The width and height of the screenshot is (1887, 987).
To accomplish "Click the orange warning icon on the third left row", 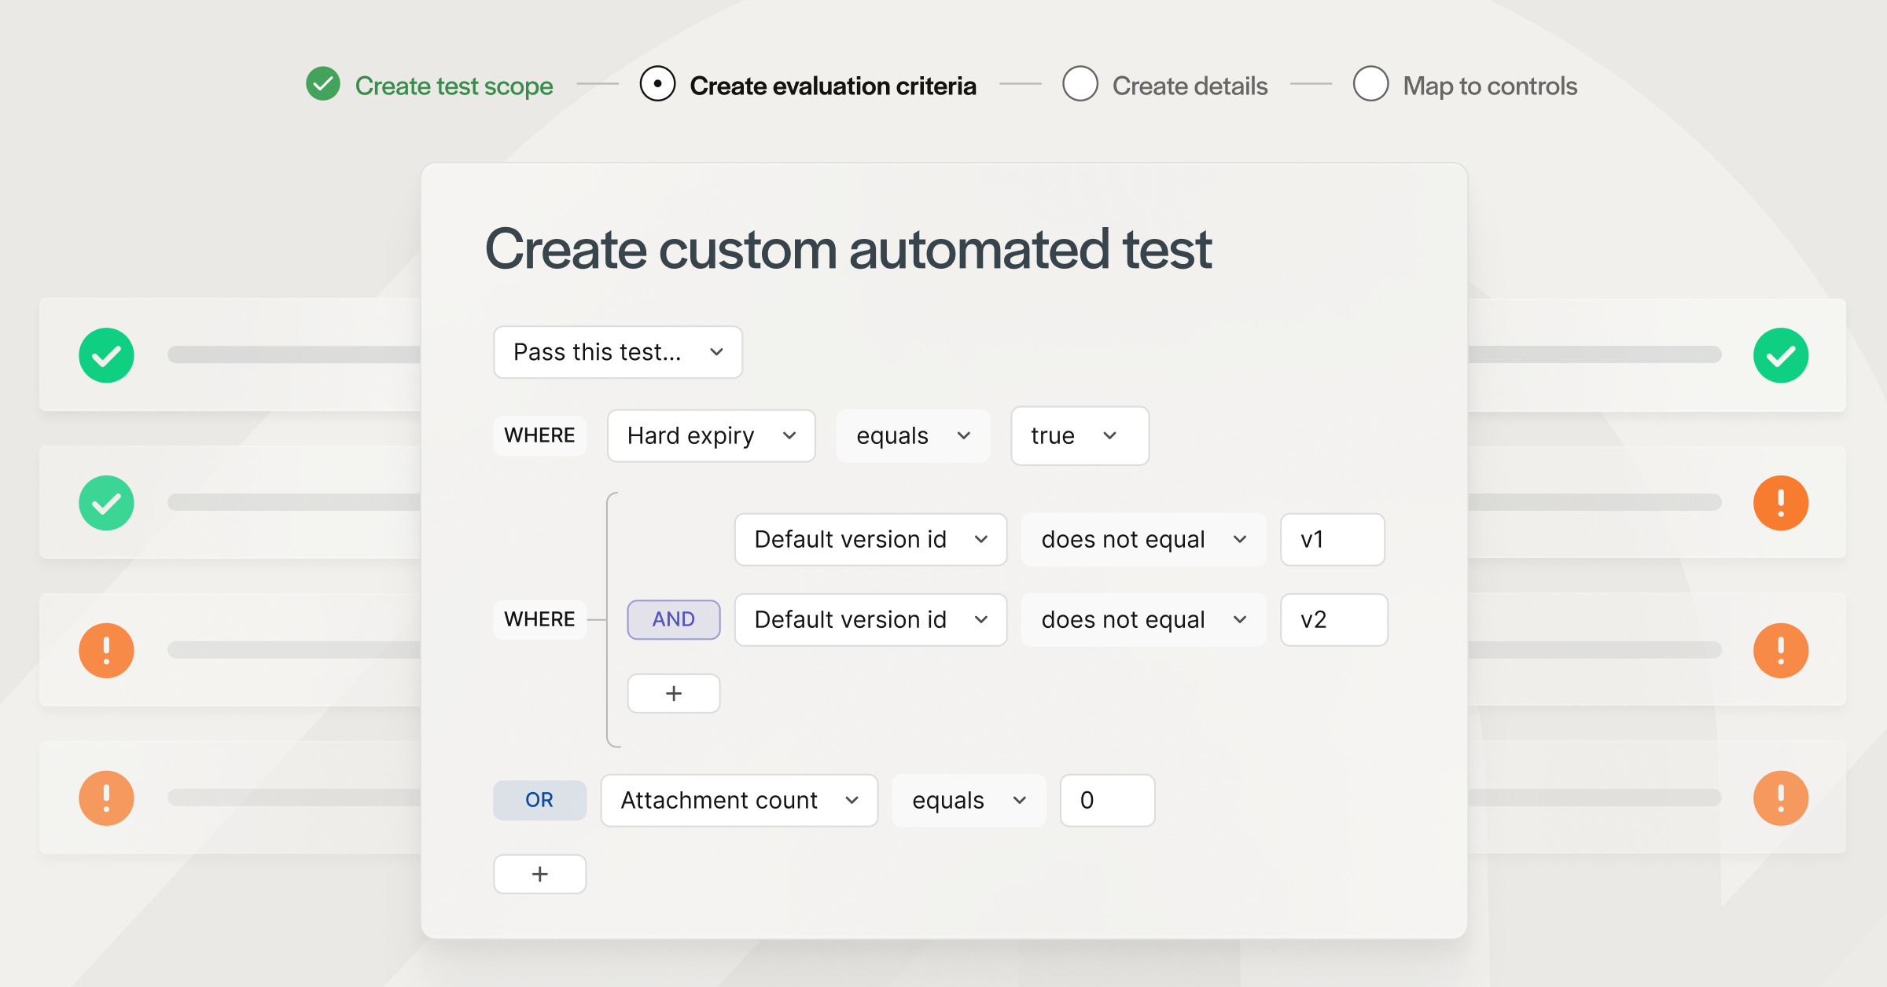I will (x=106, y=650).
